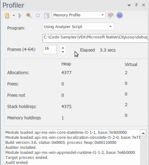
Task: Click the 'Audit ended.' log line
Action: 17,162
